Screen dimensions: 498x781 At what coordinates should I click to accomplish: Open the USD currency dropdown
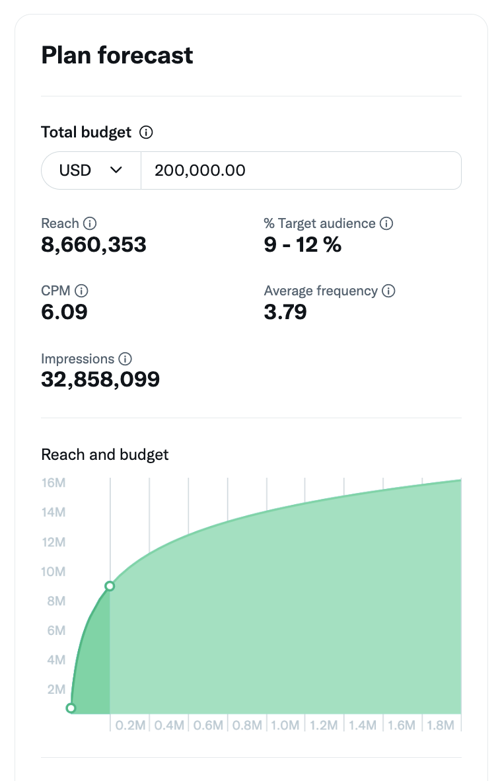tap(91, 170)
